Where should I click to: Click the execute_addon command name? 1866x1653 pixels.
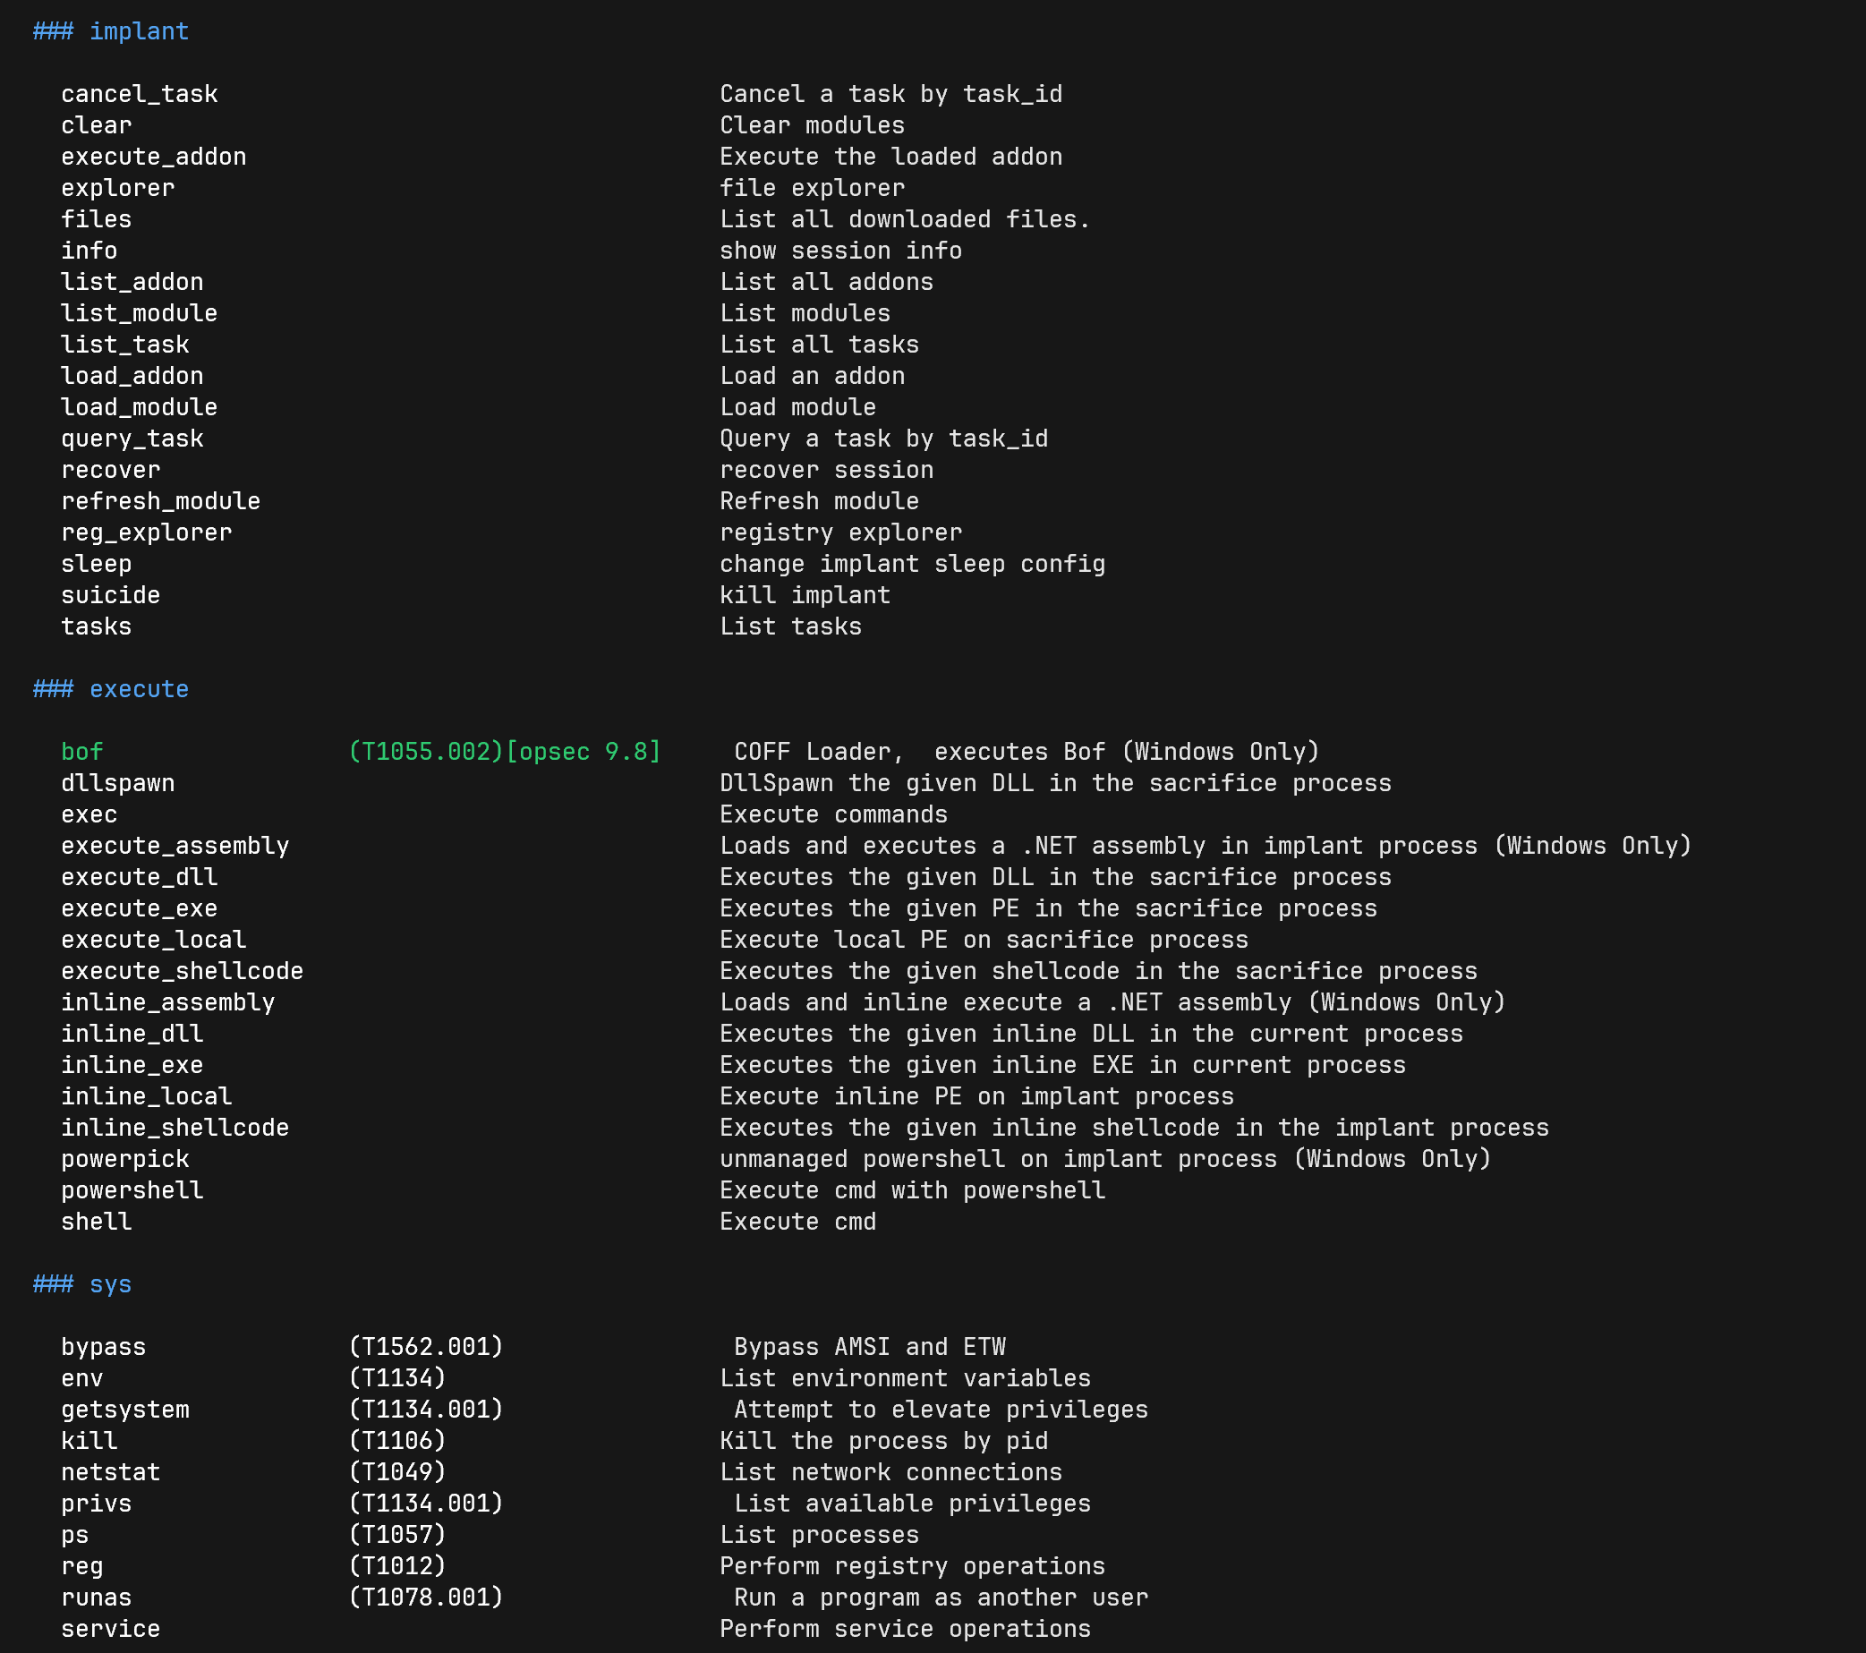coord(153,157)
